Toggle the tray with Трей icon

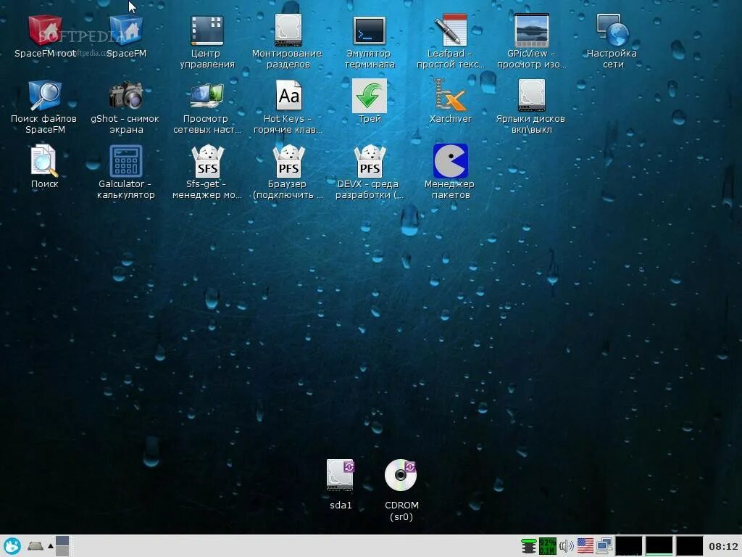pos(369,94)
